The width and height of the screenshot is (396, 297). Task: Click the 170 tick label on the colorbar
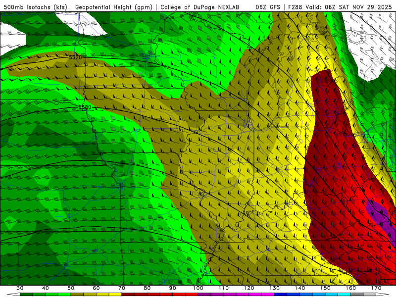click(376, 288)
